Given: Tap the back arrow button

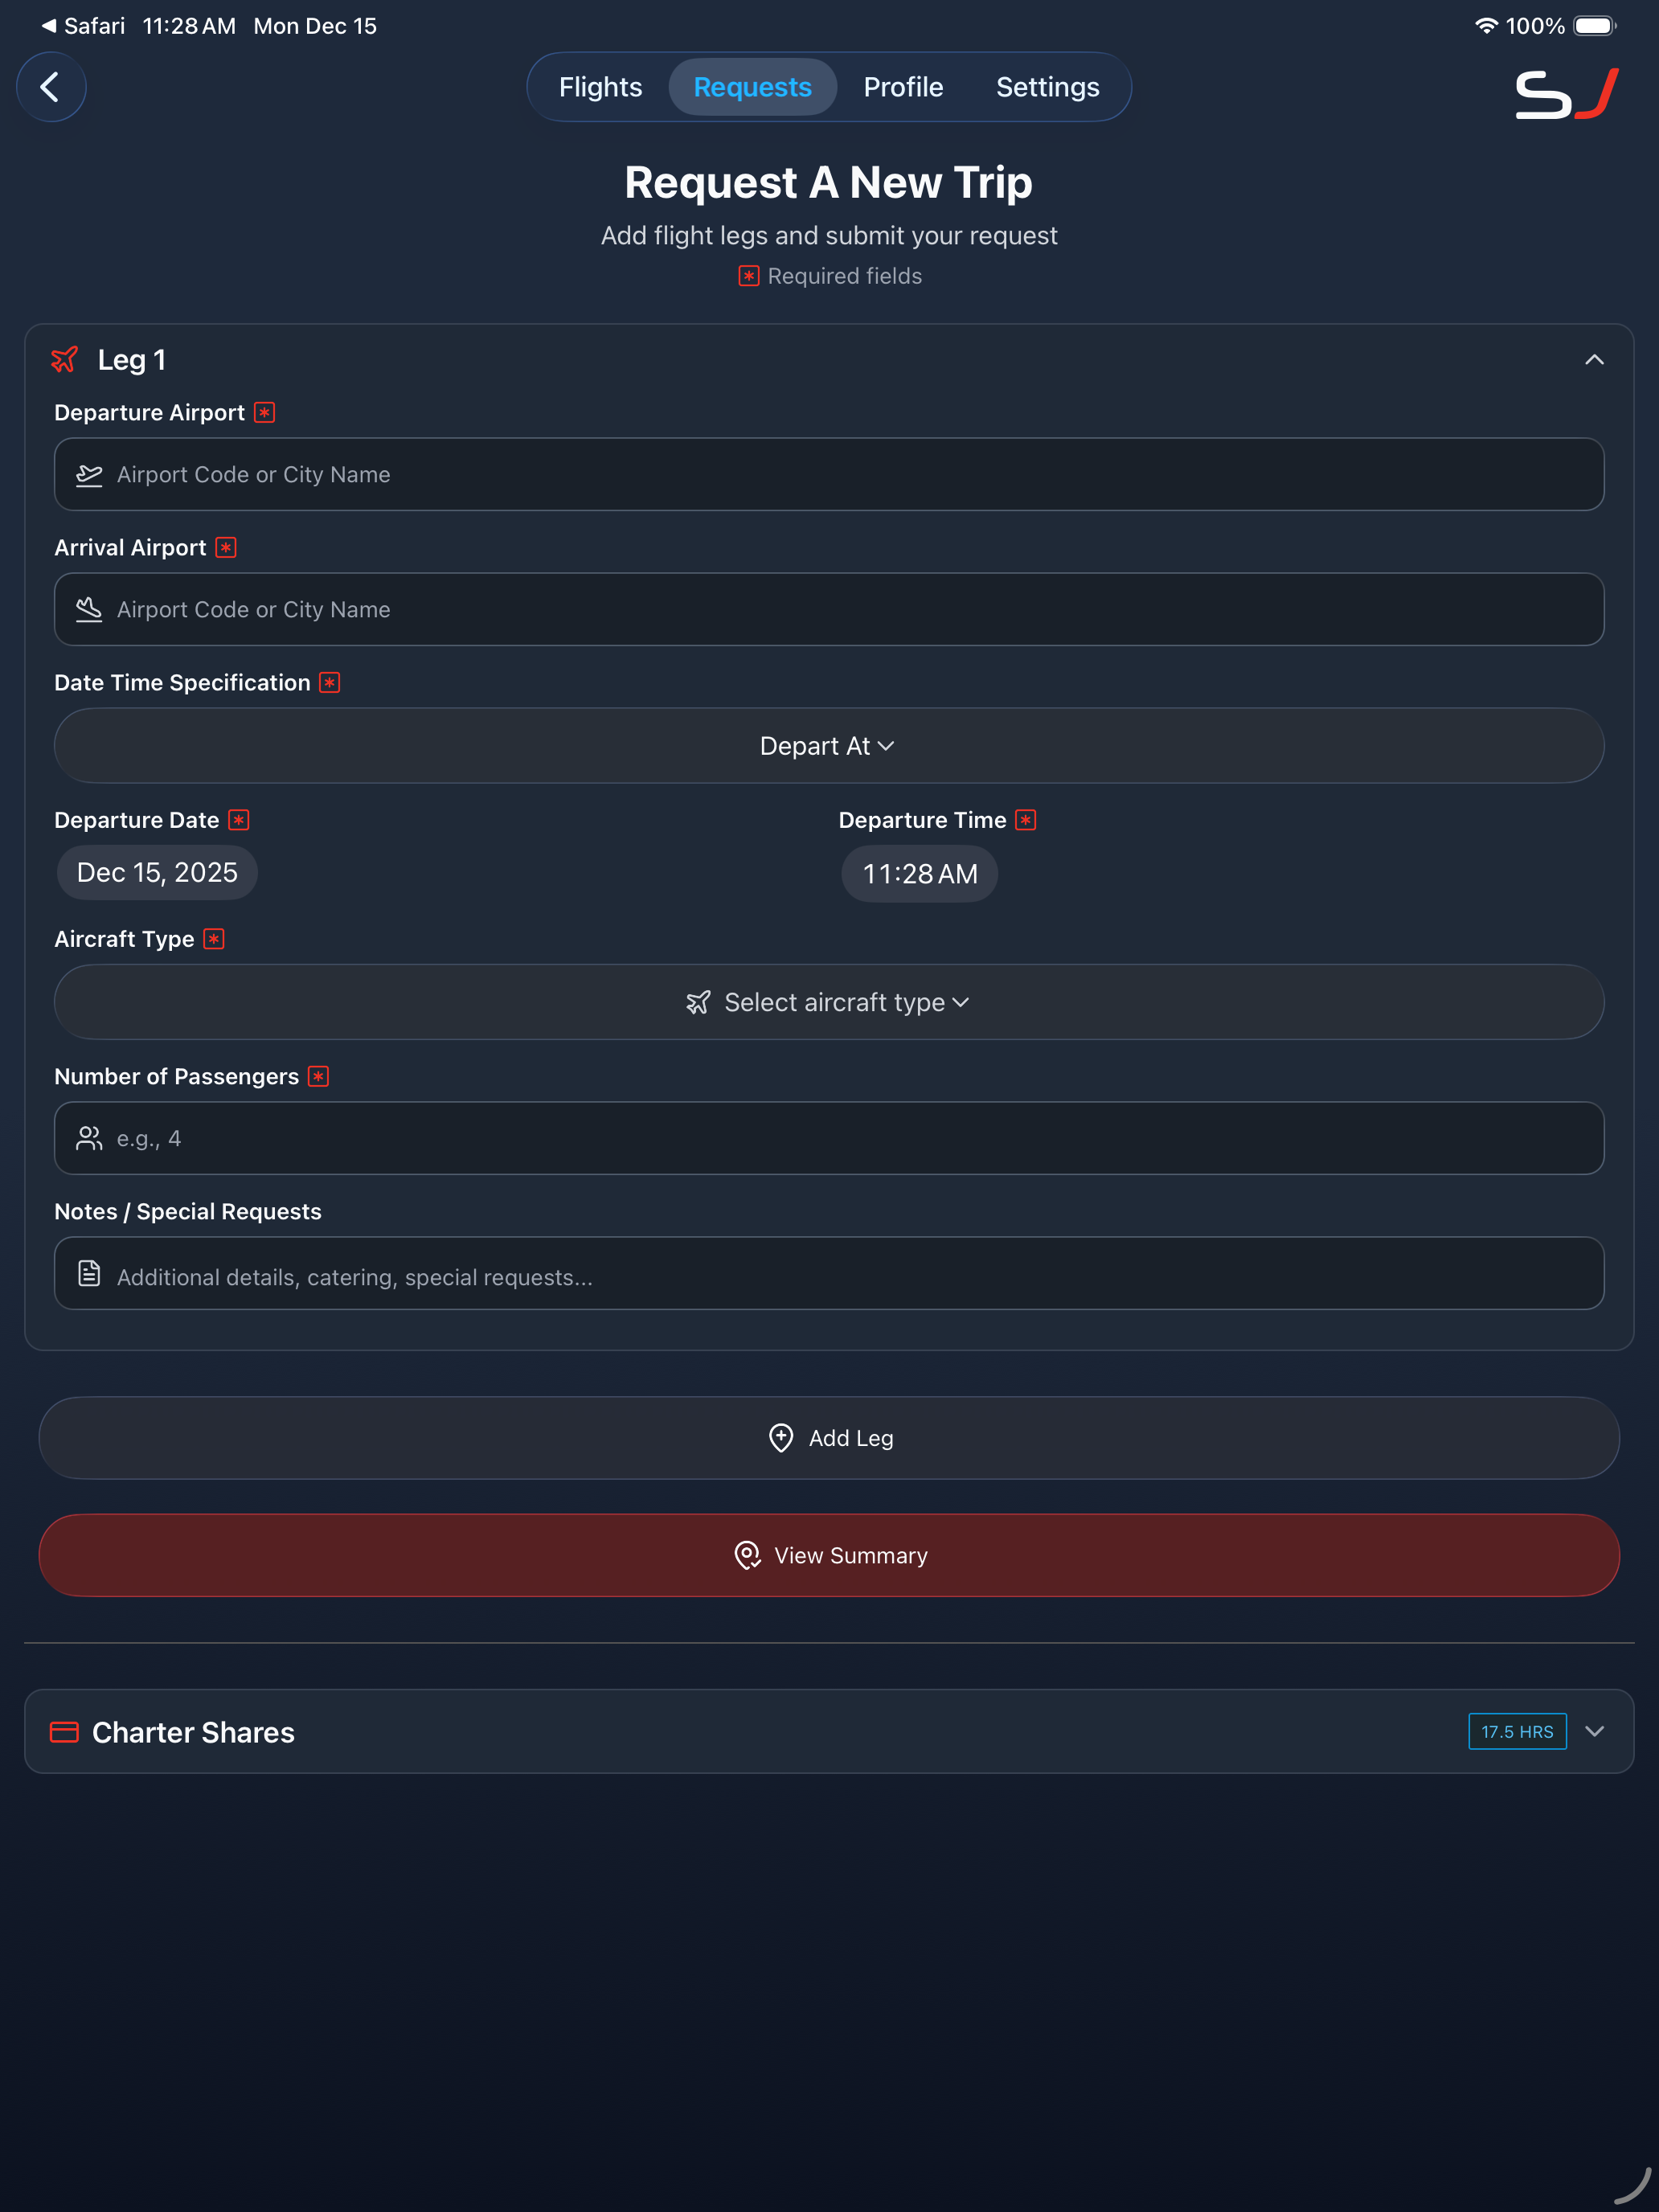Looking at the screenshot, I should tap(51, 87).
